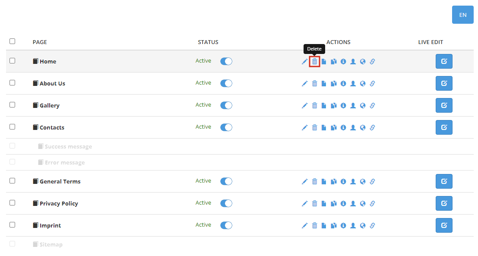Click the pencil edit icon for About Us
Viewport: 478px width, 256px height.
[x=304, y=83]
